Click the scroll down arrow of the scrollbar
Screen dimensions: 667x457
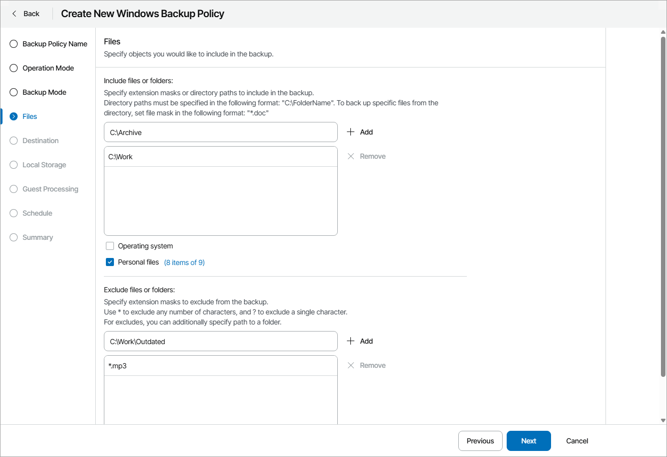click(x=663, y=421)
